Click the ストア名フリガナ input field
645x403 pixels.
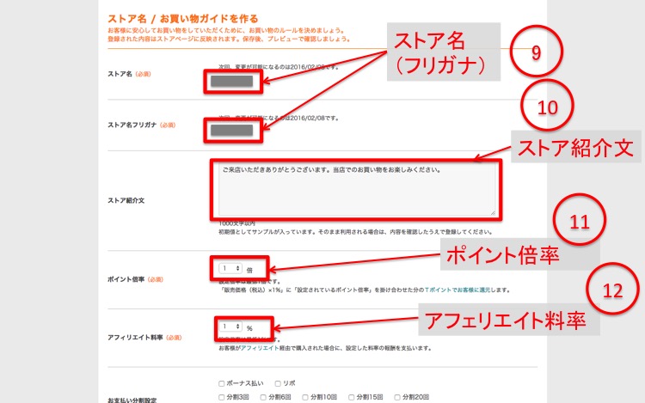point(232,131)
